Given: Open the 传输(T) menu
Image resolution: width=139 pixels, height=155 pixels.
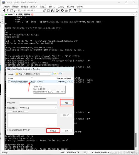Looking at the screenshot, I should tap(43, 7).
